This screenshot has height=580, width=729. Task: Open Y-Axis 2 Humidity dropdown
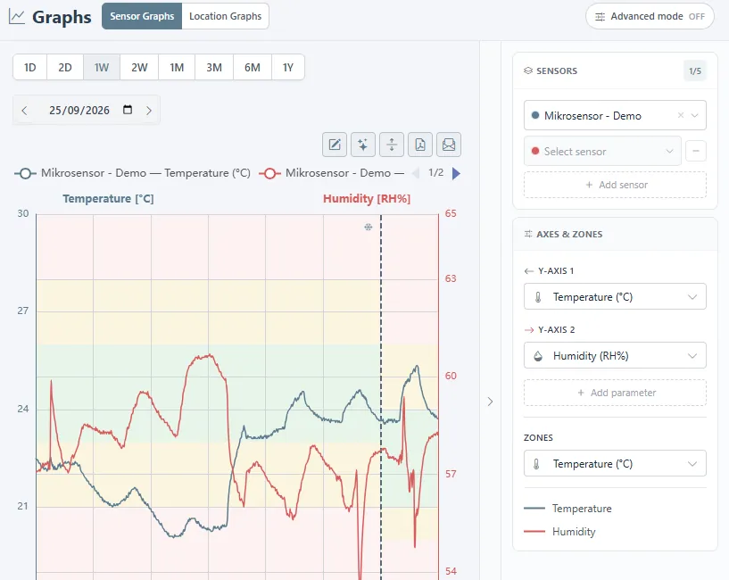coord(615,355)
